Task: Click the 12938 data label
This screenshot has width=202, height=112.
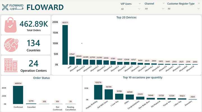Action: click(x=127, y=60)
